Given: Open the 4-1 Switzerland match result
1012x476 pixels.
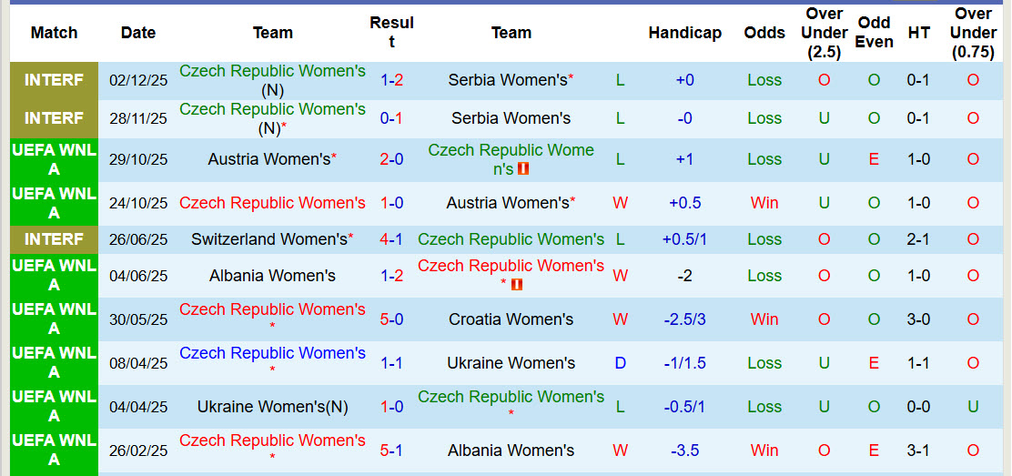Looking at the screenshot, I should click(x=391, y=239).
